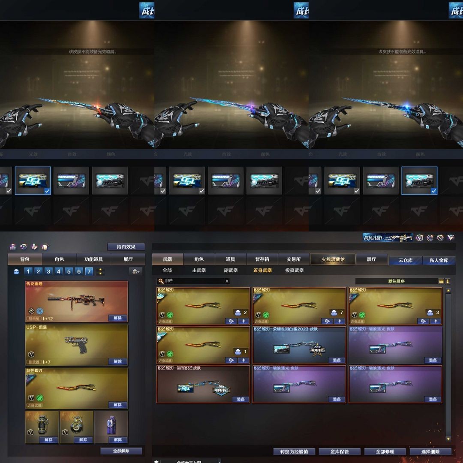Open the statistics chart icon above 背包 tab
Viewport: 463px width, 463px height.
[x=13, y=247]
